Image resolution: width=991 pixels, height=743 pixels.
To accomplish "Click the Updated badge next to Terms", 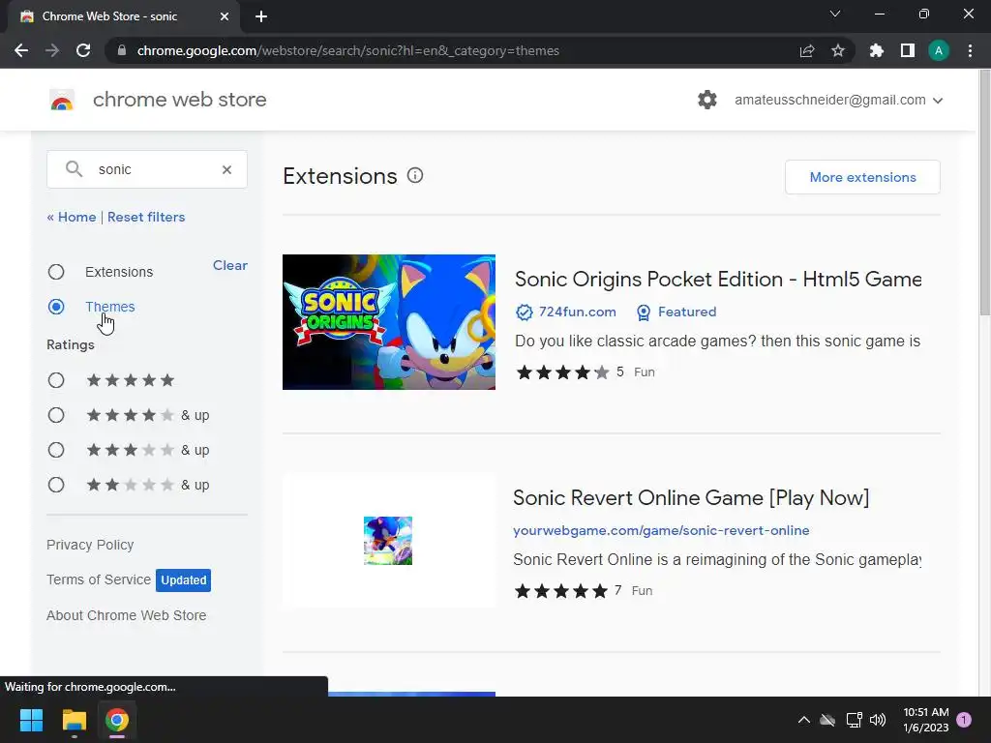I will click(183, 580).
